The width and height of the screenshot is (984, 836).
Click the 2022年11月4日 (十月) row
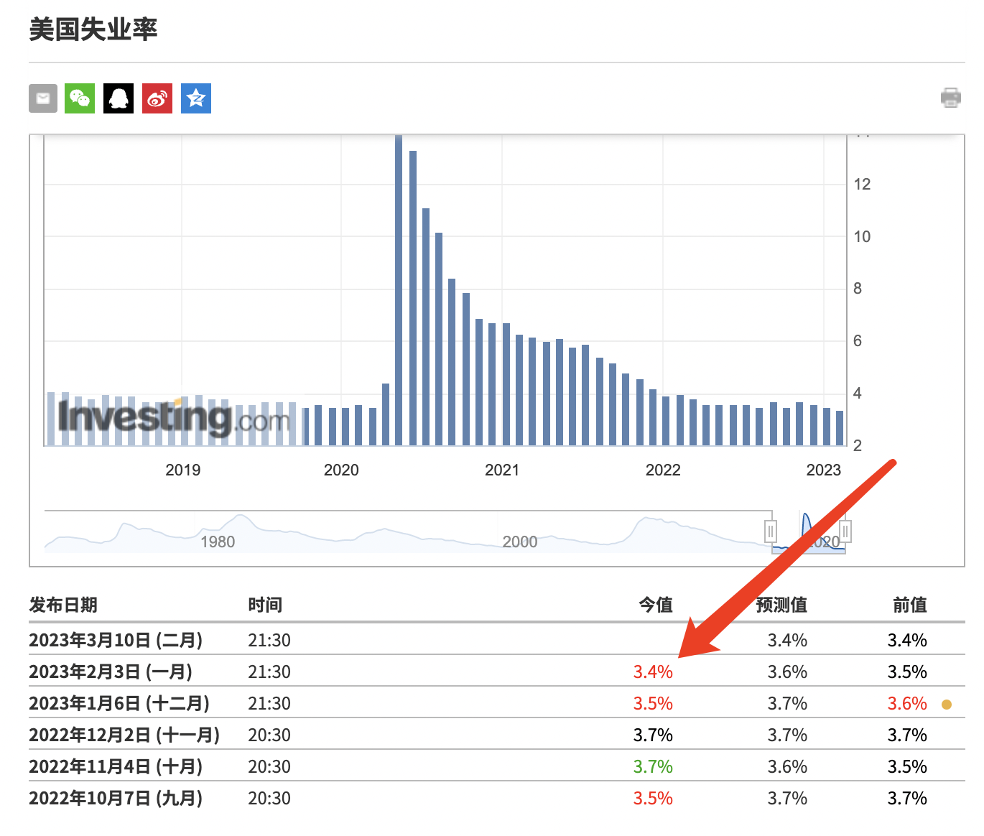116,766
